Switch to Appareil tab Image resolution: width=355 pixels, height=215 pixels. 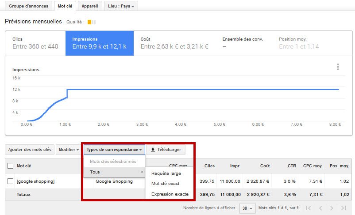(90, 6)
